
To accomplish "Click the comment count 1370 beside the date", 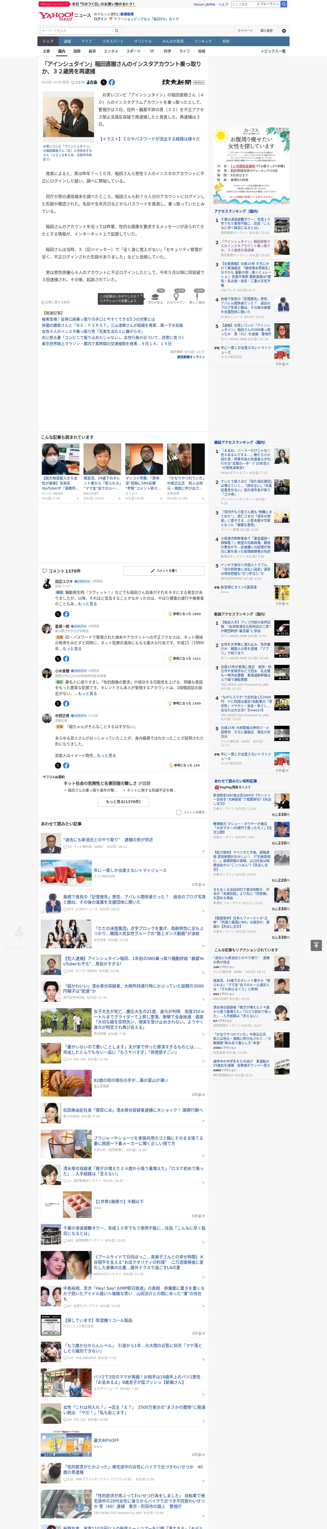I will 78,83.
